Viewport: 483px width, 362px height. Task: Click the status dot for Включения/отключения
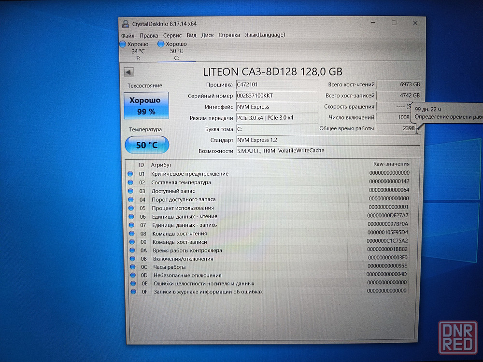click(132, 259)
